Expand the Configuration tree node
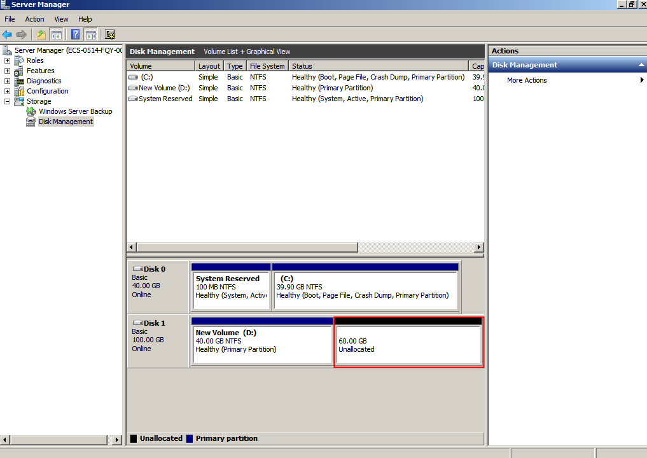 point(7,91)
